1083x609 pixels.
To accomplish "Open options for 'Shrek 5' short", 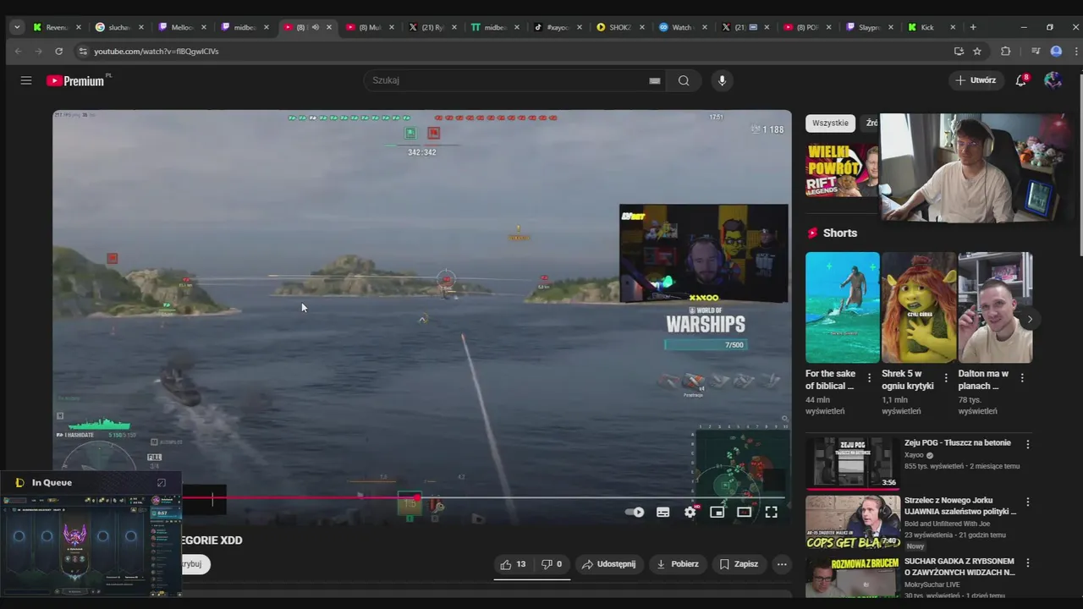I will (946, 378).
